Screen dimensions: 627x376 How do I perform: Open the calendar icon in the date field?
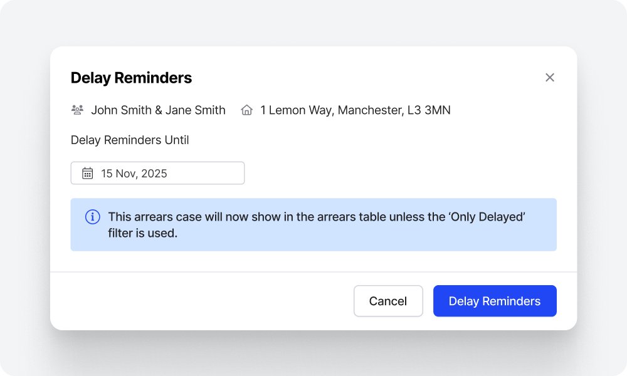click(87, 172)
